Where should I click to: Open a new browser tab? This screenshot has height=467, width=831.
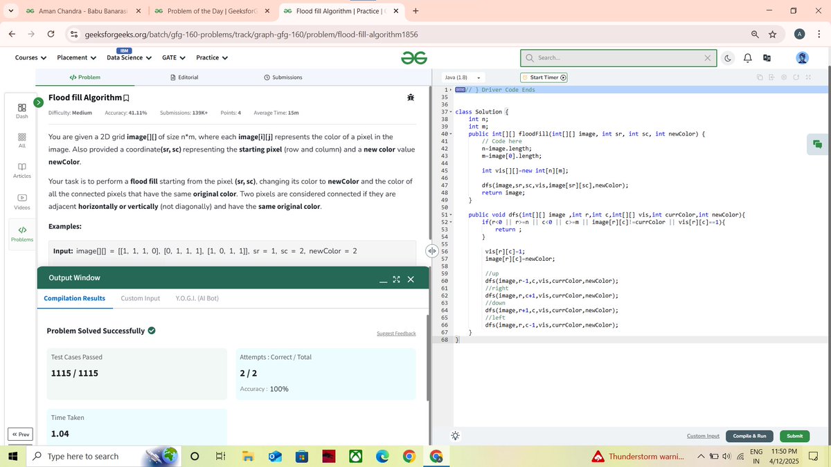415,11
